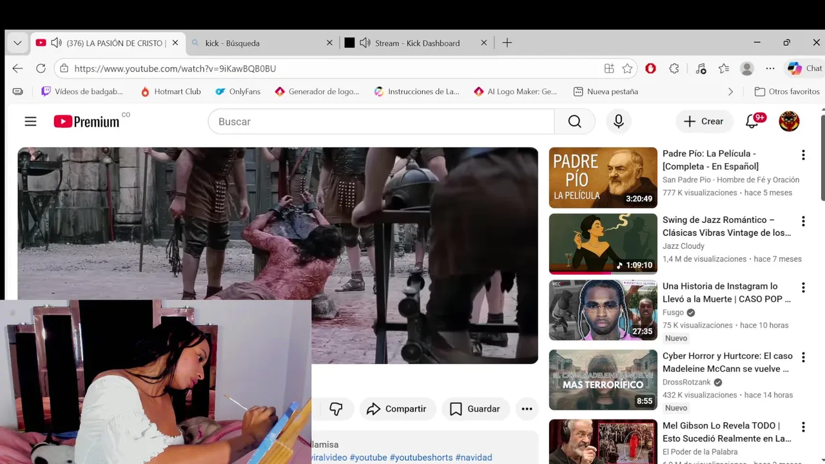Open the tab search dropdown arrow
The height and width of the screenshot is (464, 825).
click(x=17, y=43)
